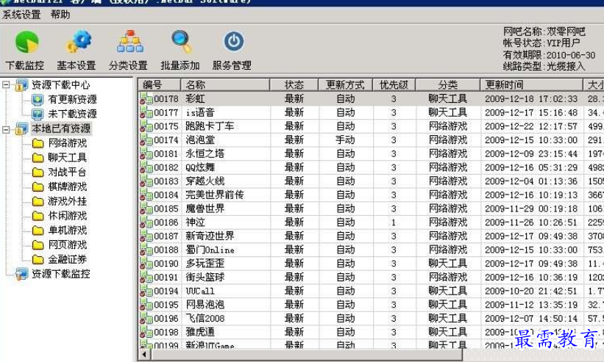Open the 棋牌游戏 folder
This screenshot has height=362, width=604.
(x=68, y=187)
